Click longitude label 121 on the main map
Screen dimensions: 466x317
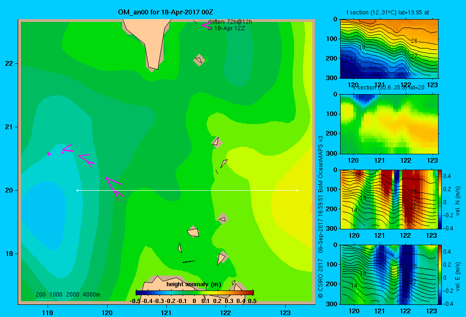pos(166,313)
